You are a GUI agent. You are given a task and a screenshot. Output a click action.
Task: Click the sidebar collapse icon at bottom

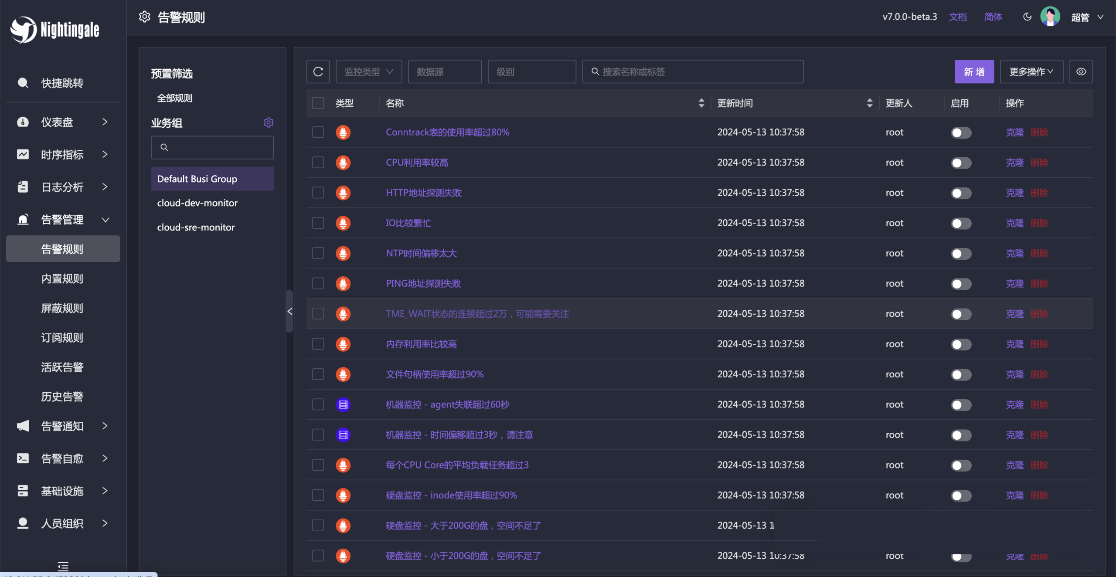click(63, 566)
